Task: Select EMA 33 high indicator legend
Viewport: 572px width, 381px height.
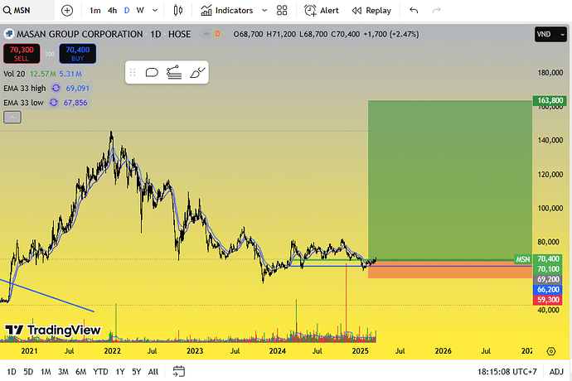Action: (x=25, y=89)
